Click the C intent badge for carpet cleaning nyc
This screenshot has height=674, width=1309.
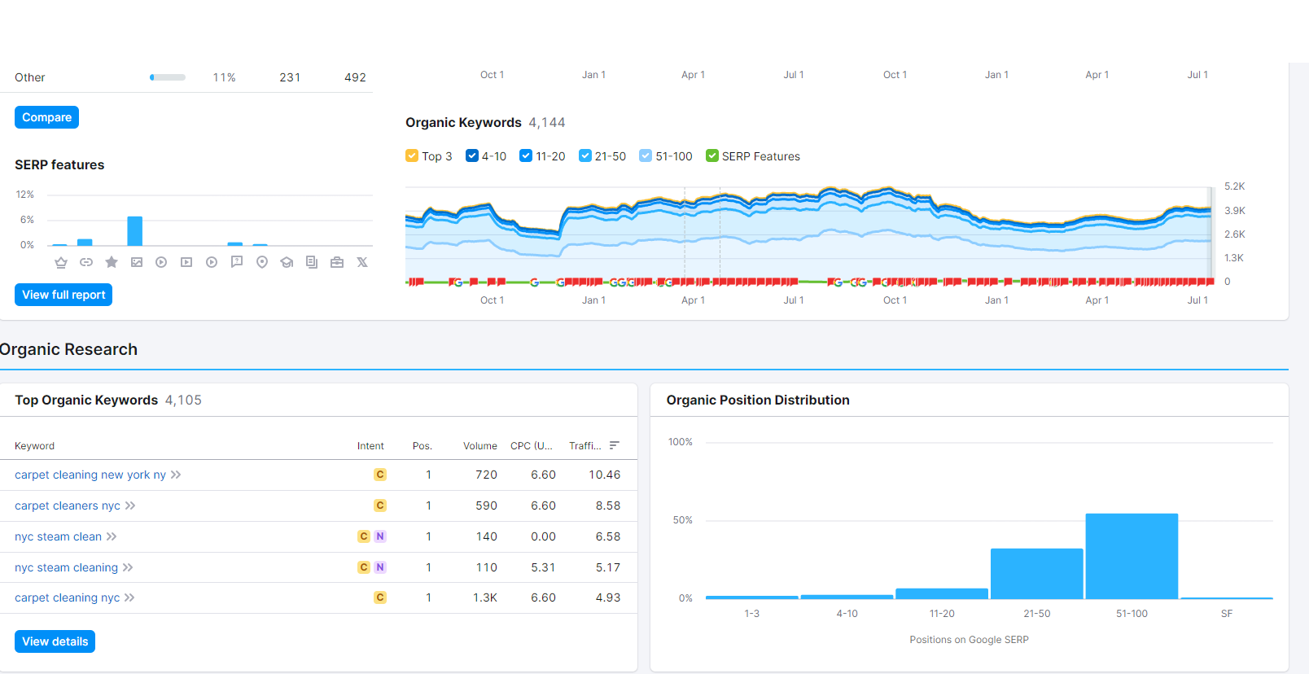pyautogui.click(x=380, y=597)
